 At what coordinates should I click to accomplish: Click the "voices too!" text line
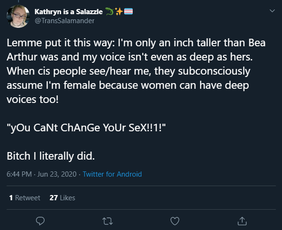[33, 99]
